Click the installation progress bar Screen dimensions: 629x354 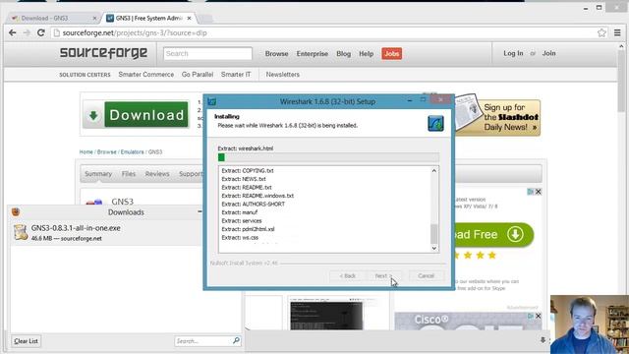pyautogui.click(x=328, y=157)
